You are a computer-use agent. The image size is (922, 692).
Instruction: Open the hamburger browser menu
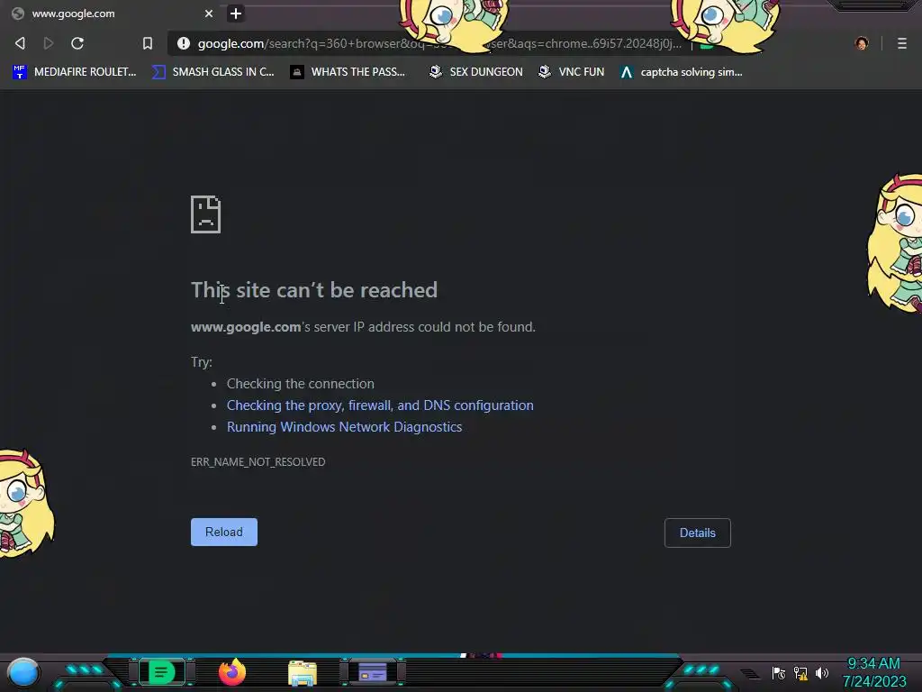click(x=902, y=43)
